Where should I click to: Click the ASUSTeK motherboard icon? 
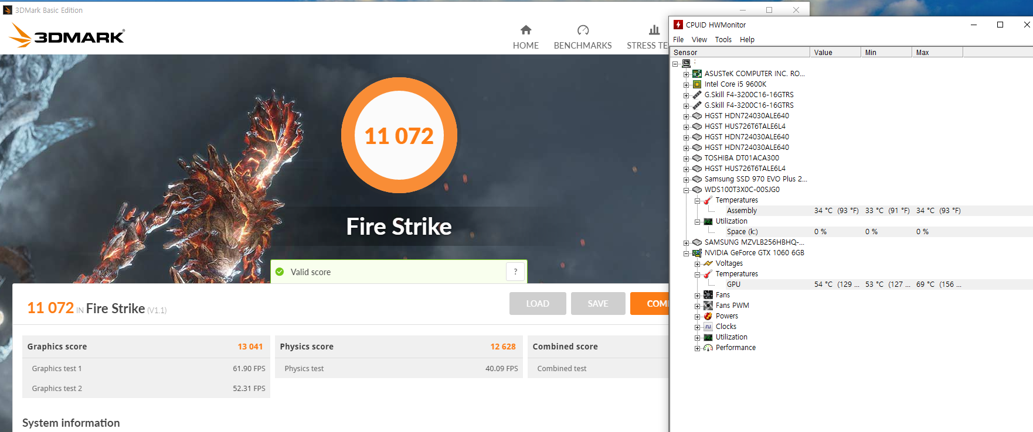[697, 74]
